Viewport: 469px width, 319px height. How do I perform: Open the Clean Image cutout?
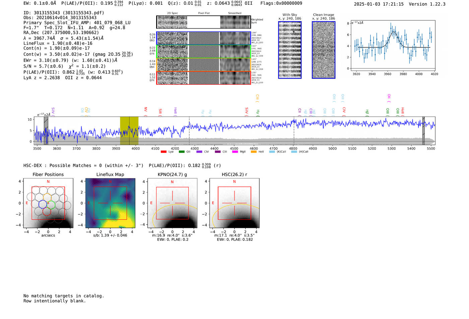(x=323, y=50)
